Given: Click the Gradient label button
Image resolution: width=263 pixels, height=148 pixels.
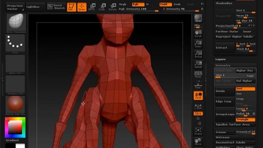Looking at the screenshot, I should click(x=12, y=140).
